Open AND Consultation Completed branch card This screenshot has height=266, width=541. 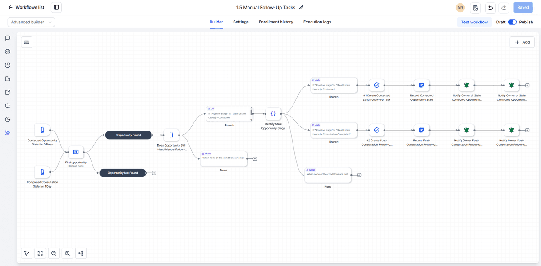[x=334, y=130]
